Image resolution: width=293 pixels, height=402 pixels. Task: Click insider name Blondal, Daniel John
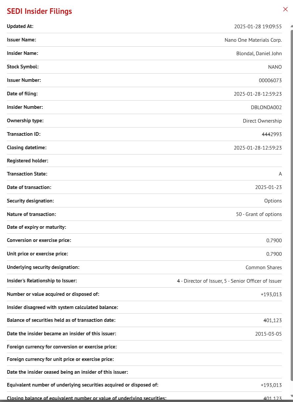(x=259, y=54)
